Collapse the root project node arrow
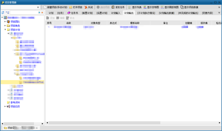 [x=2, y=17]
